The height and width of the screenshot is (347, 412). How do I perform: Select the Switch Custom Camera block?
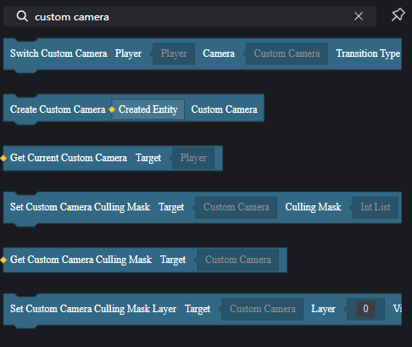point(203,53)
